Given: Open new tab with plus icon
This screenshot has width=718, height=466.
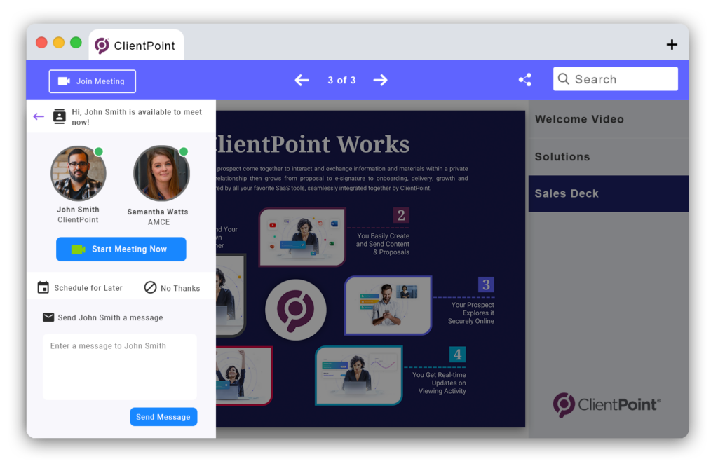Looking at the screenshot, I should [672, 45].
